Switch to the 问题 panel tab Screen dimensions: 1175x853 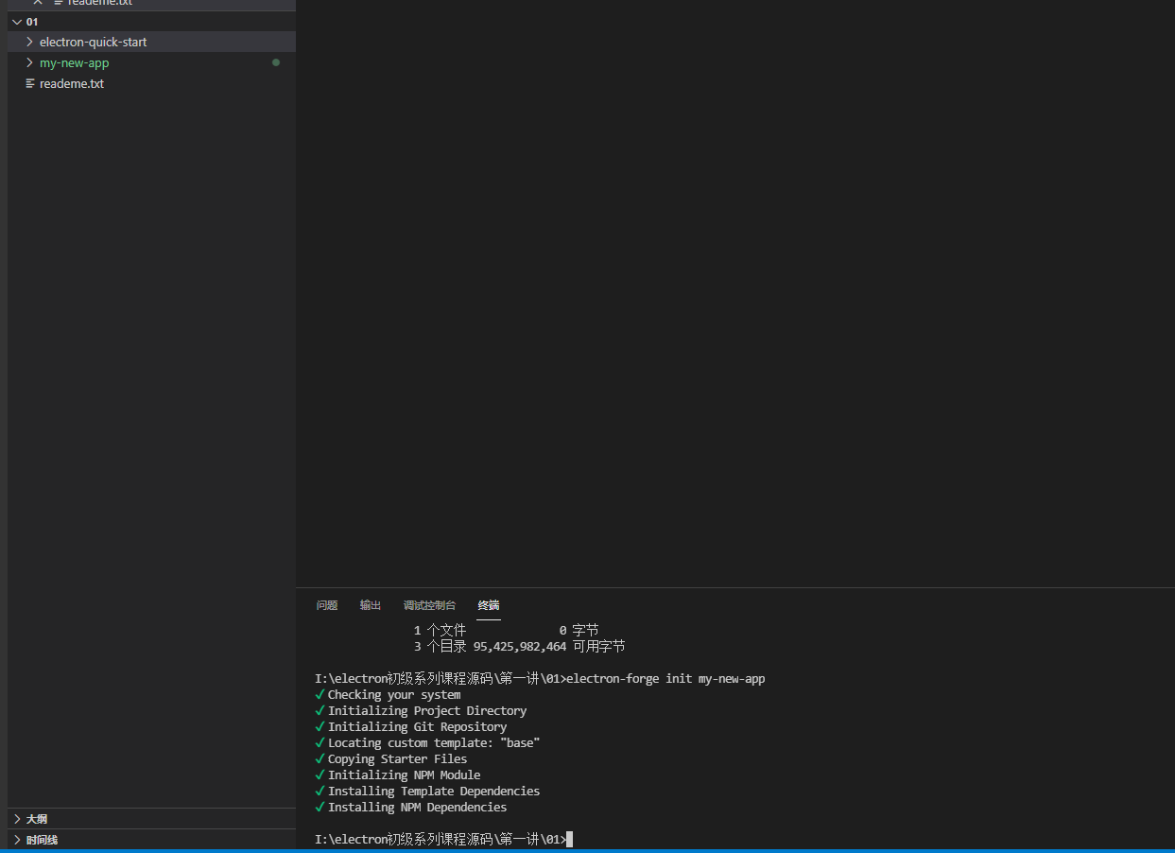tap(327, 605)
